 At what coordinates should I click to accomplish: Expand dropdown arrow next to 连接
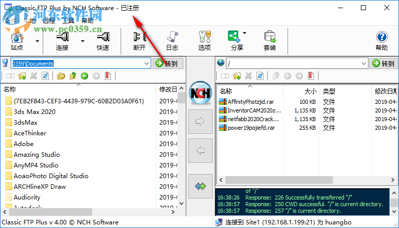tap(82, 41)
